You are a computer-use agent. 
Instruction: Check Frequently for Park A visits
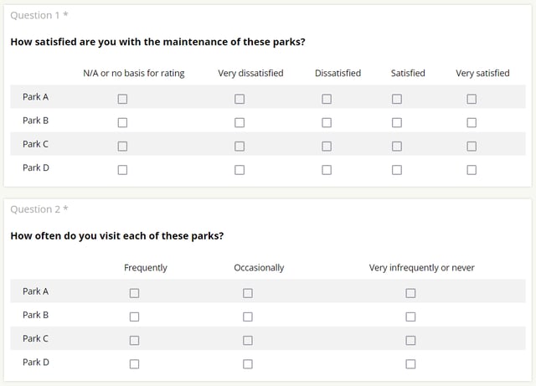(134, 293)
